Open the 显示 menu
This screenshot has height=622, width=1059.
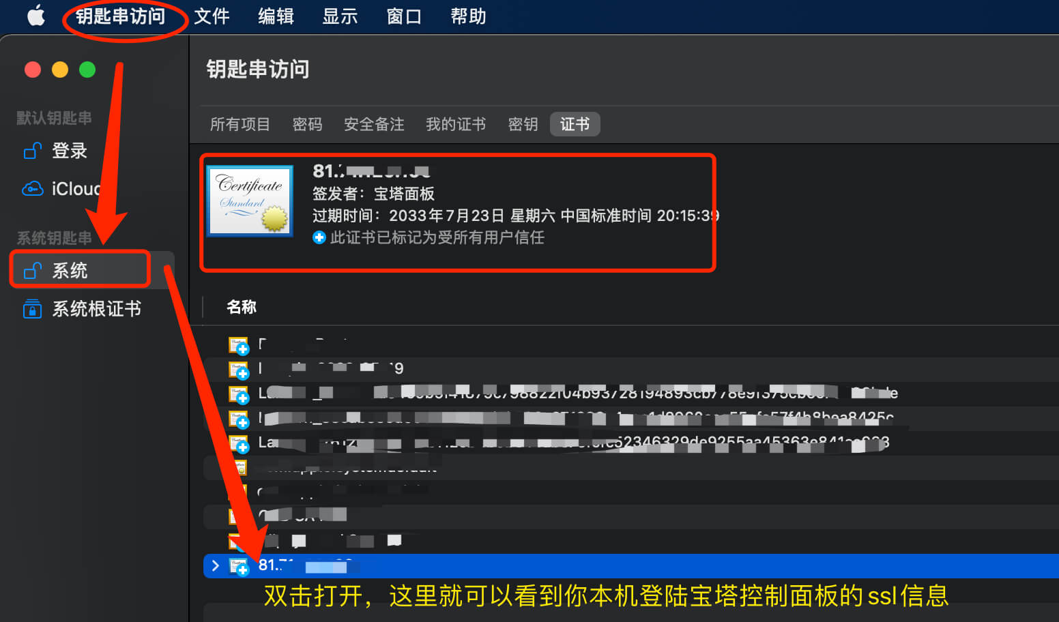340,16
